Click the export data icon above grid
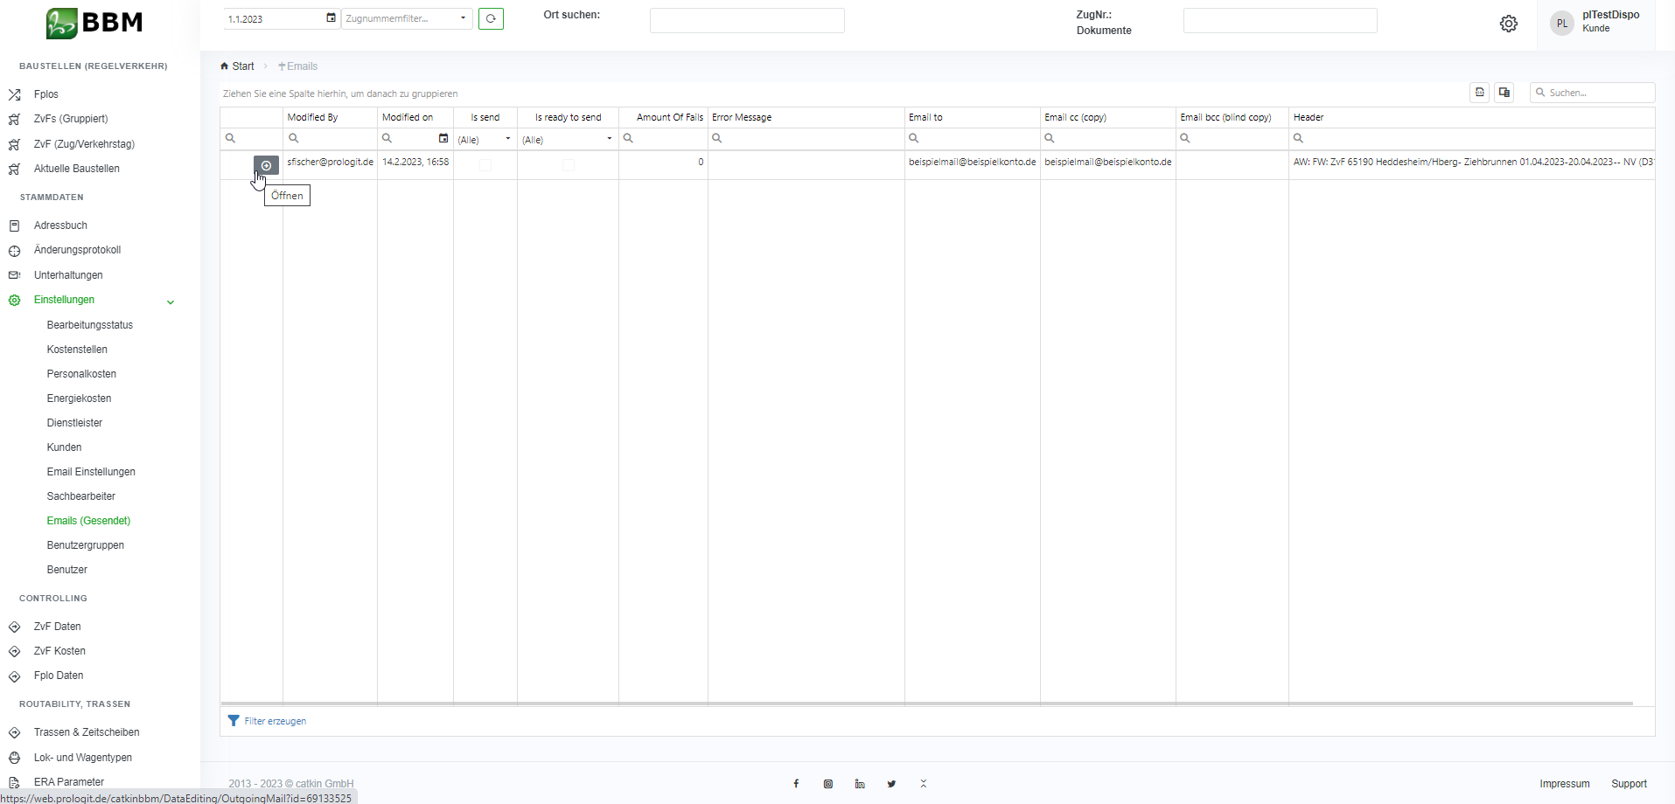 (x=1479, y=93)
